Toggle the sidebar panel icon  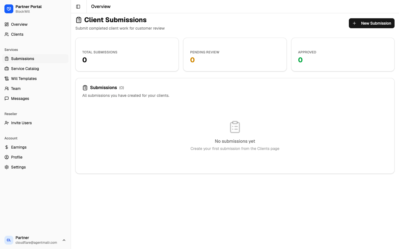pos(78,7)
